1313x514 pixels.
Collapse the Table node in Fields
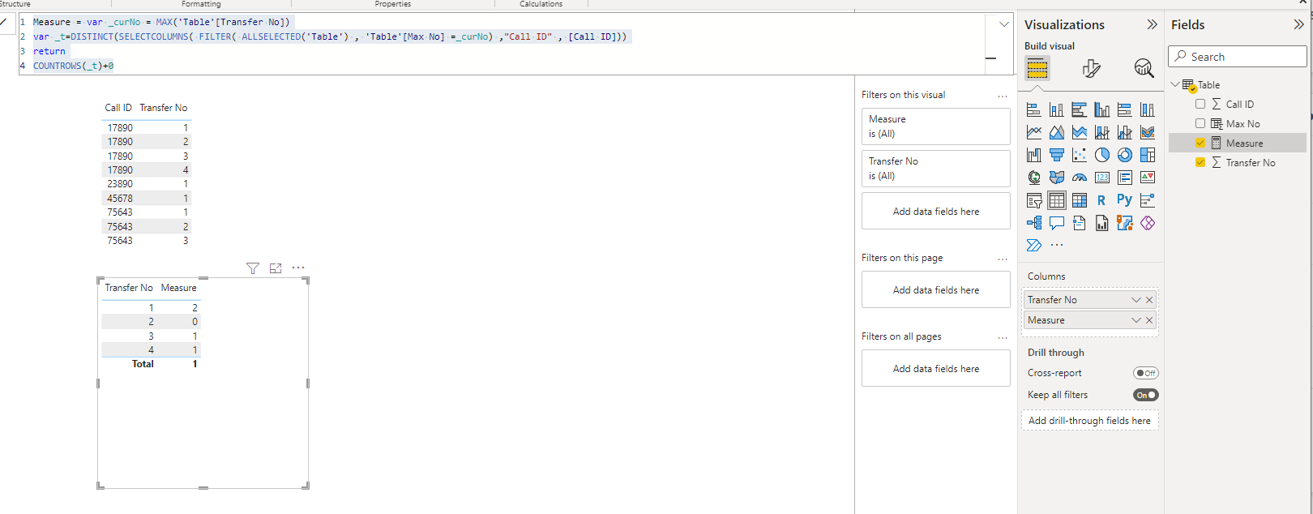1175,84
